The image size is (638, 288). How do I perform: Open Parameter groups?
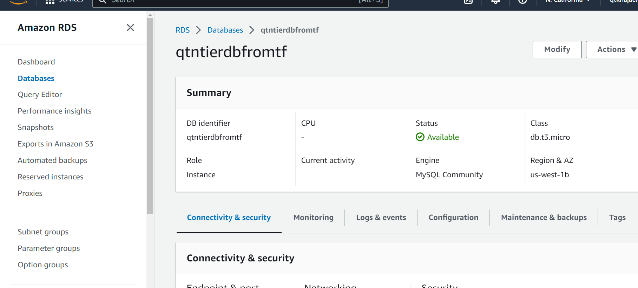pyautogui.click(x=48, y=248)
